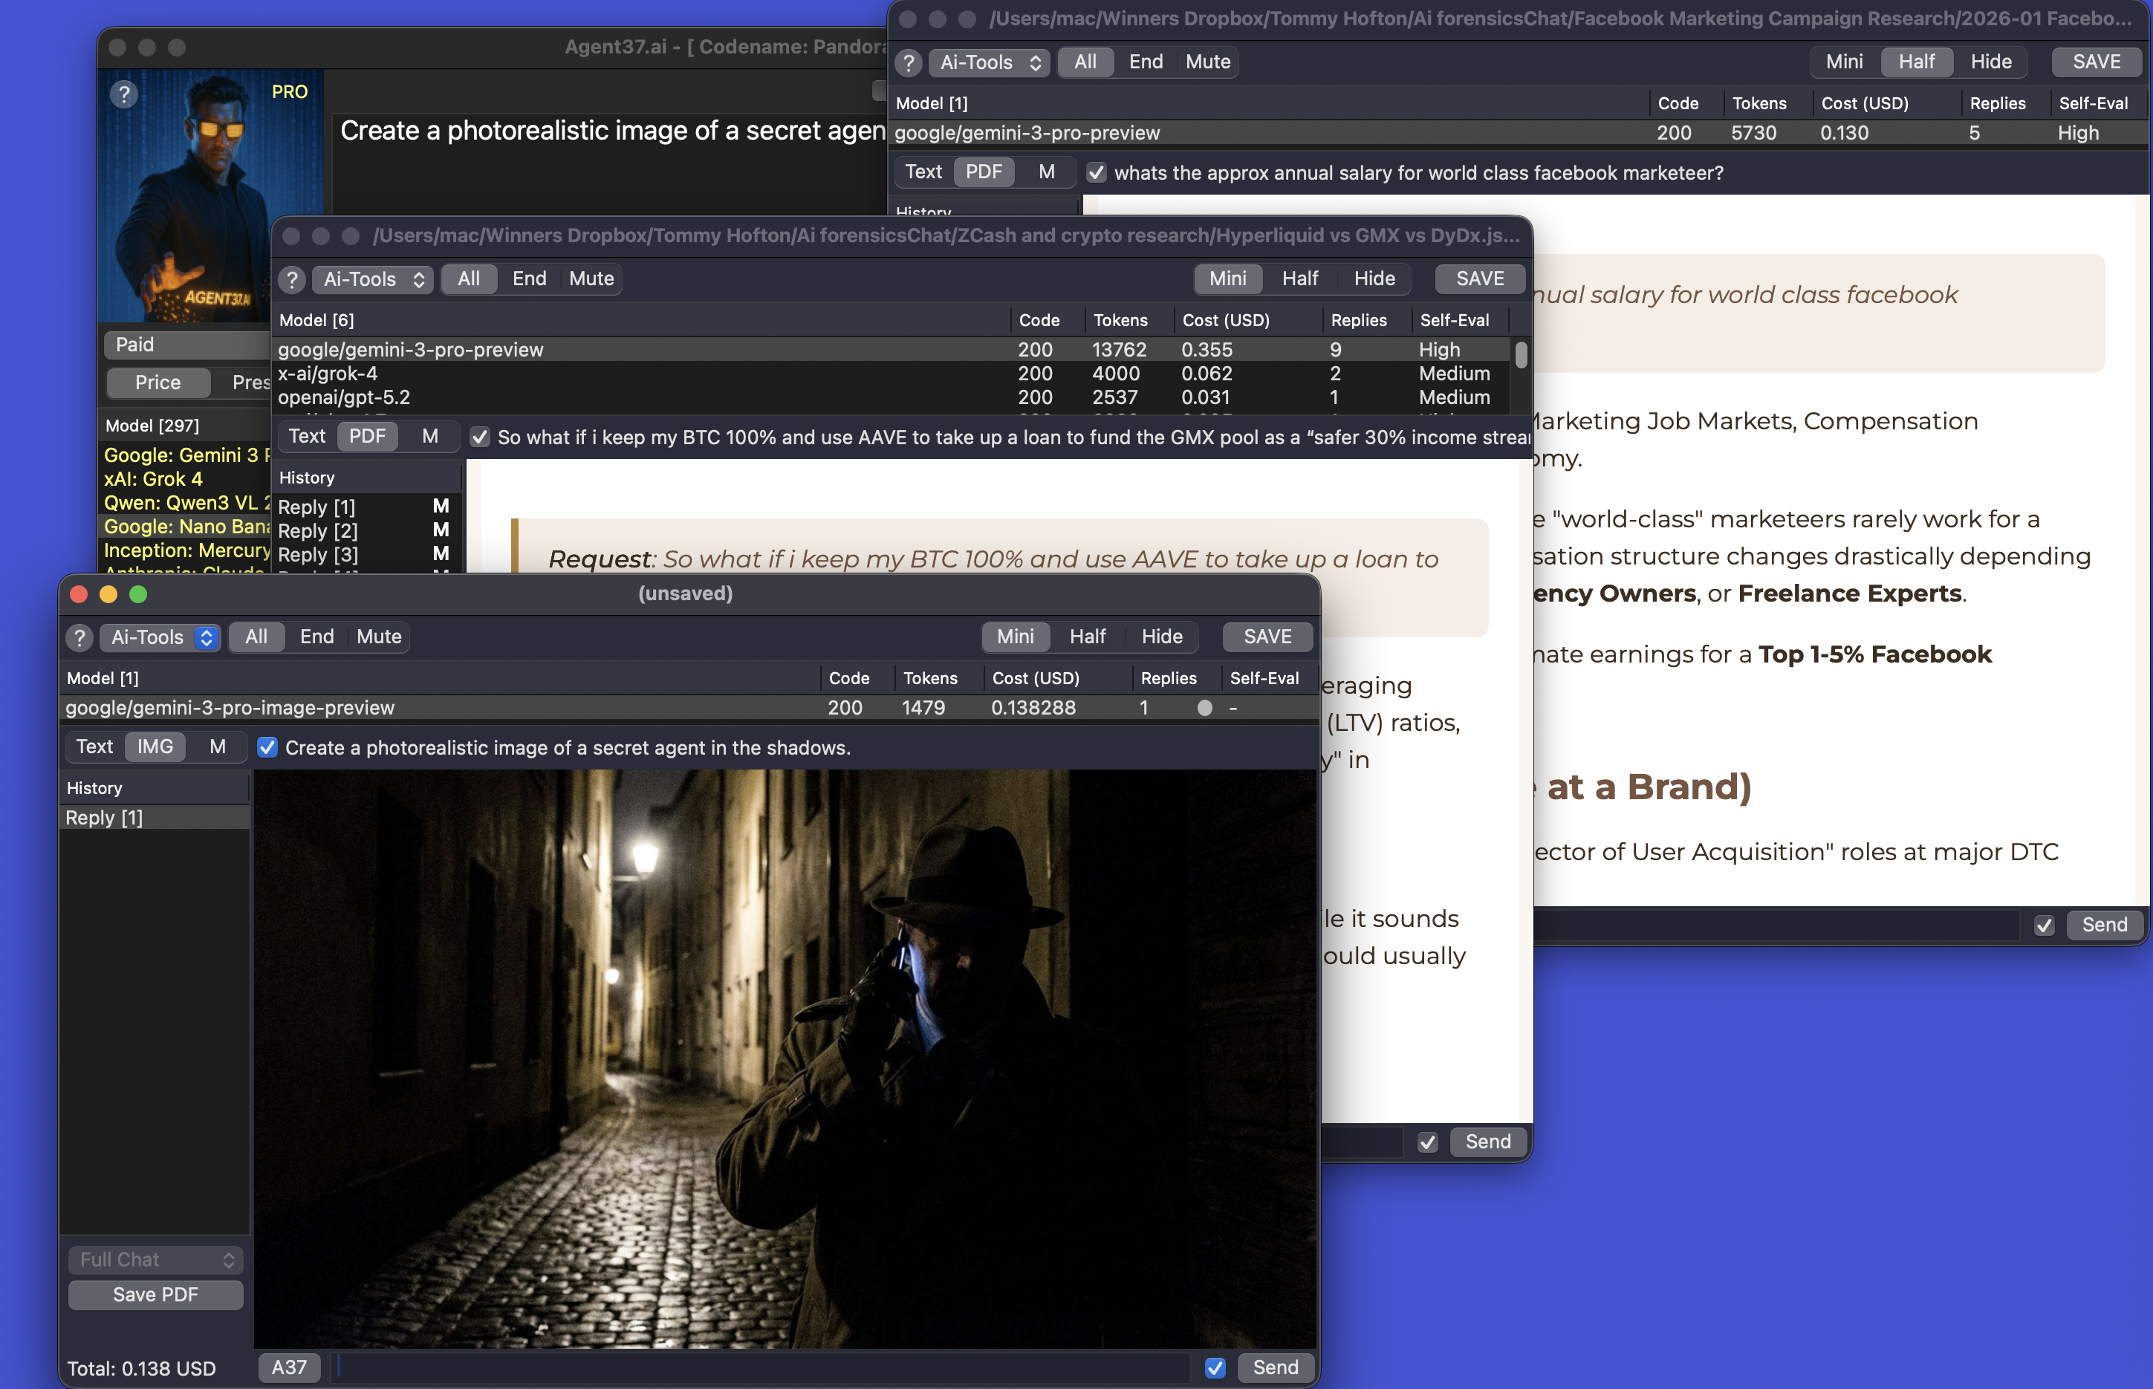Click the help icon in Facebook research window
2153x1389 pixels.
pos(909,63)
